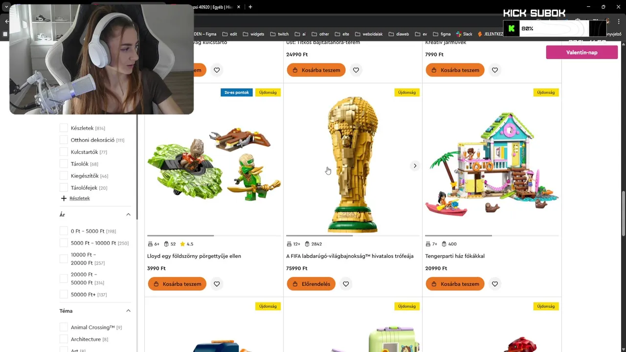Open browser tab list dropdown arrow

pyautogui.click(x=6, y=7)
